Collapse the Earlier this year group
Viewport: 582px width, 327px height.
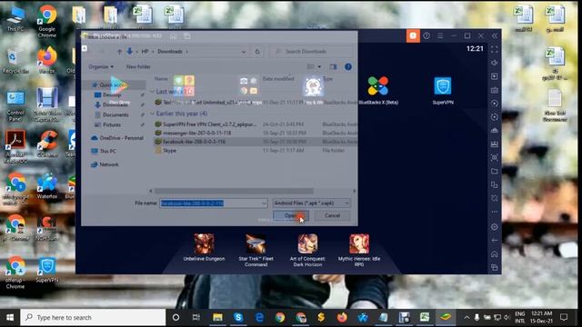pyautogui.click(x=152, y=114)
